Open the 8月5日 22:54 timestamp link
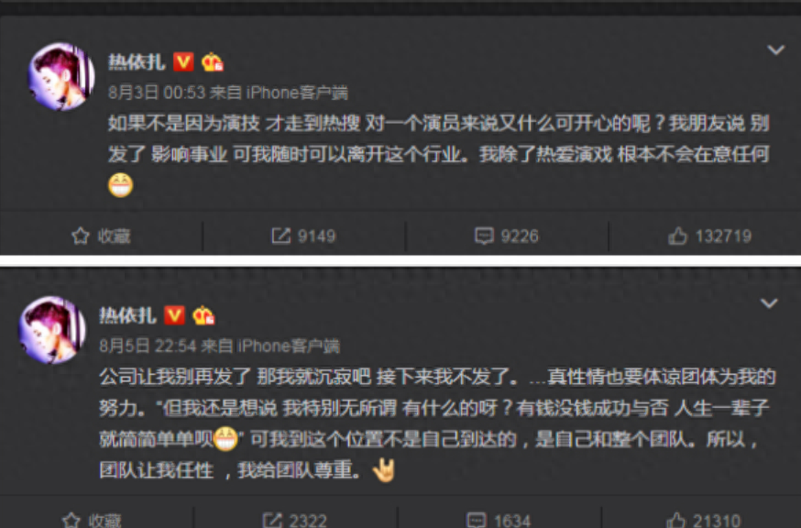 (x=148, y=346)
